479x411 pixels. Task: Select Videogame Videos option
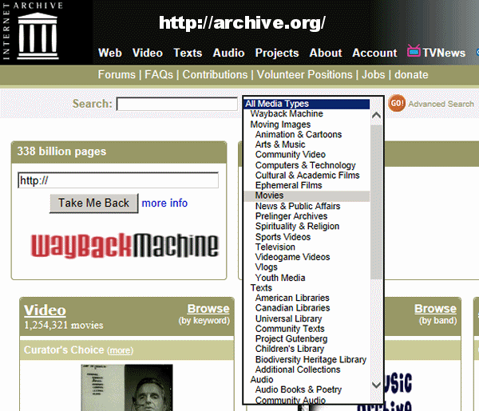click(x=307, y=257)
